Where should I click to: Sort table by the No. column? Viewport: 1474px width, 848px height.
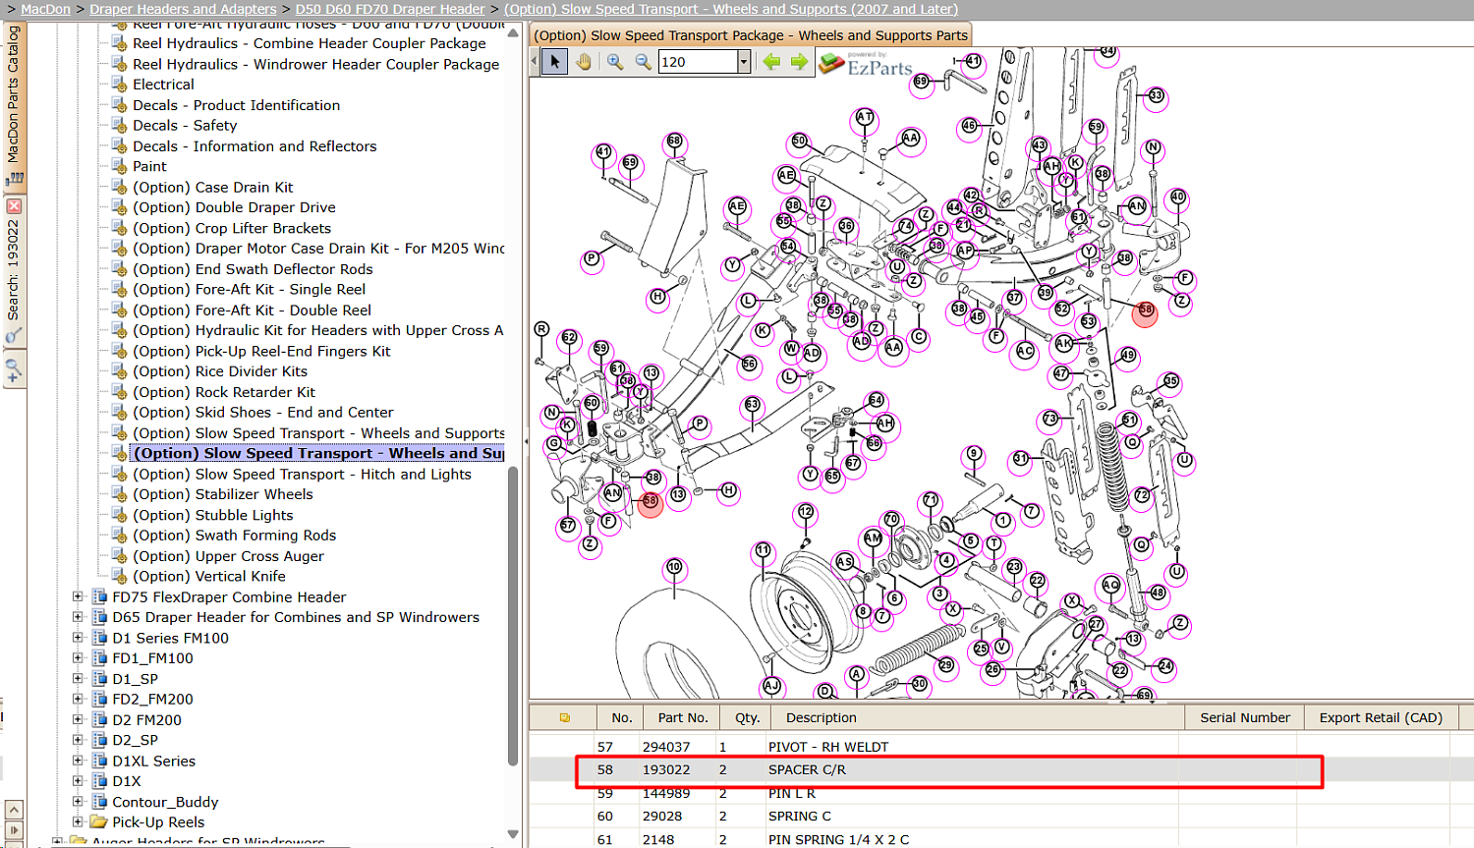pos(621,718)
